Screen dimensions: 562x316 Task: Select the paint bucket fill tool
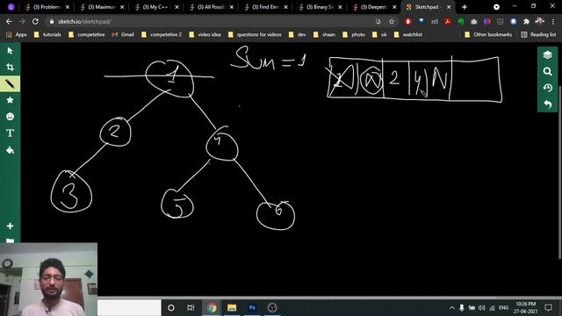10,150
